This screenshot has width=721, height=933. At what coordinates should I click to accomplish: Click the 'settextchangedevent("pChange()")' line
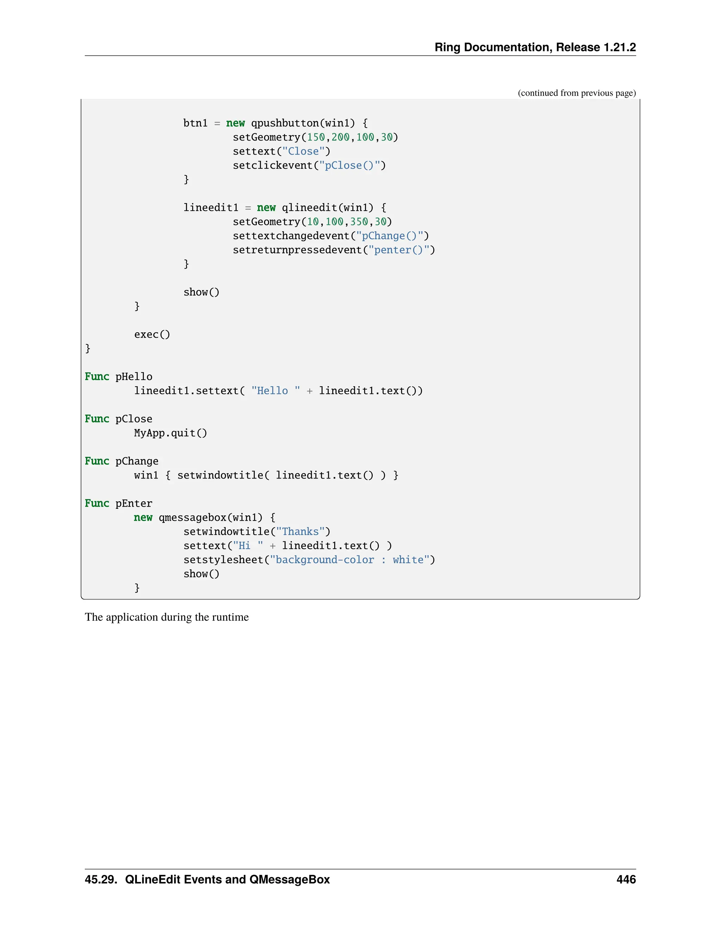coord(331,236)
